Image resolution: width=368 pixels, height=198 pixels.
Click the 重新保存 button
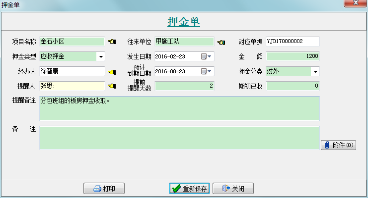tap(189, 189)
